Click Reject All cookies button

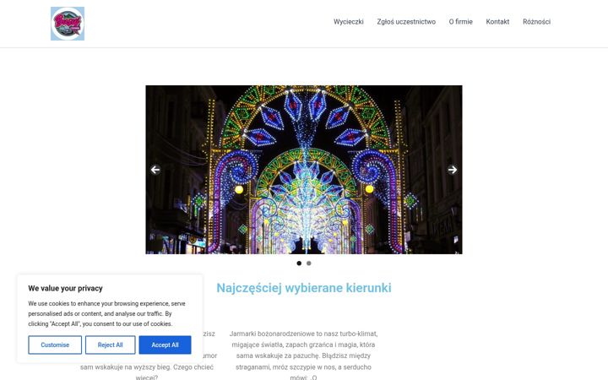pyautogui.click(x=110, y=345)
